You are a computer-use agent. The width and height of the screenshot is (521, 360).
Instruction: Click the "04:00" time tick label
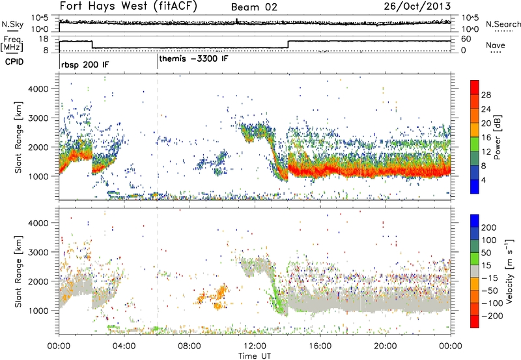click(x=124, y=346)
